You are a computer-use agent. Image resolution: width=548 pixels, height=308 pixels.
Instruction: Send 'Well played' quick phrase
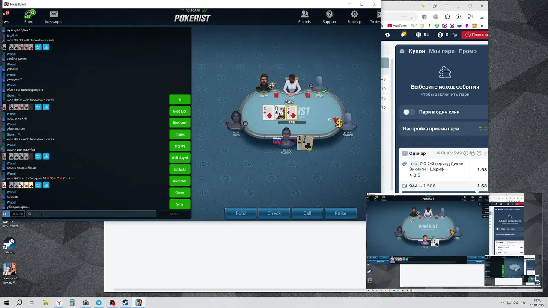click(179, 157)
